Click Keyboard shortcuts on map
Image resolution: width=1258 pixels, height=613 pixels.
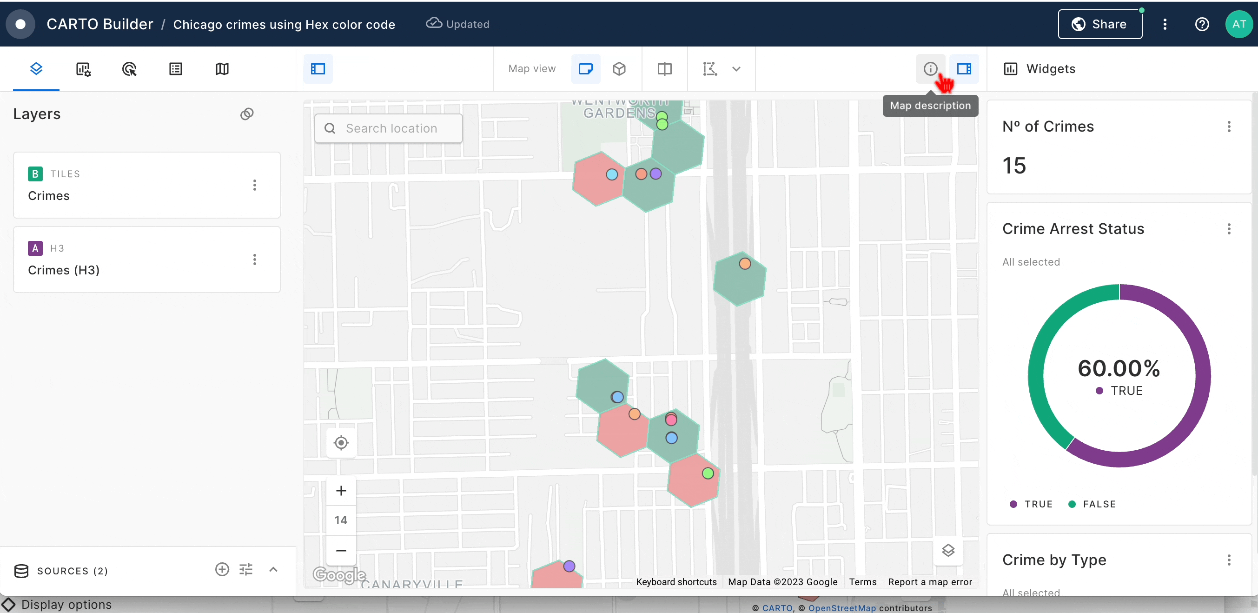coord(676,582)
